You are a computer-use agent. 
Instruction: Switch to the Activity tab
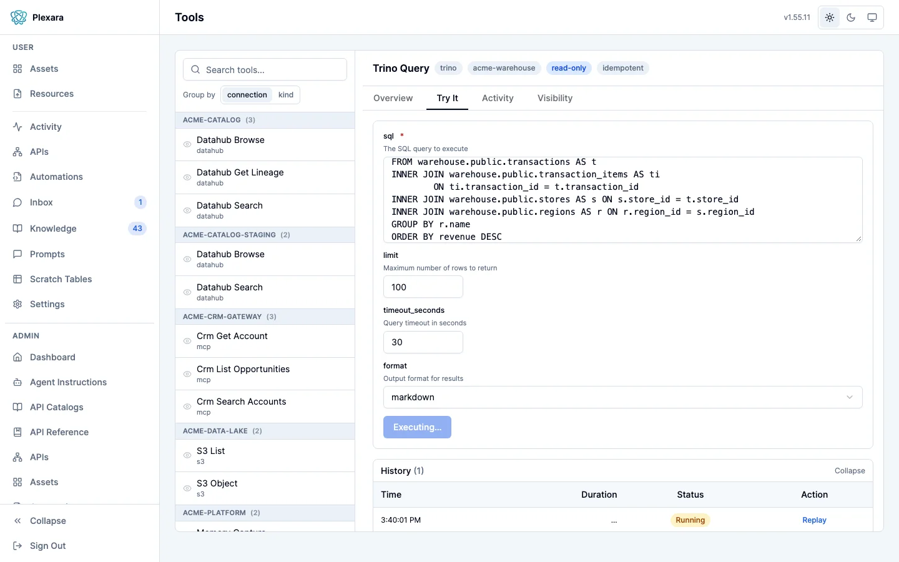pyautogui.click(x=498, y=98)
